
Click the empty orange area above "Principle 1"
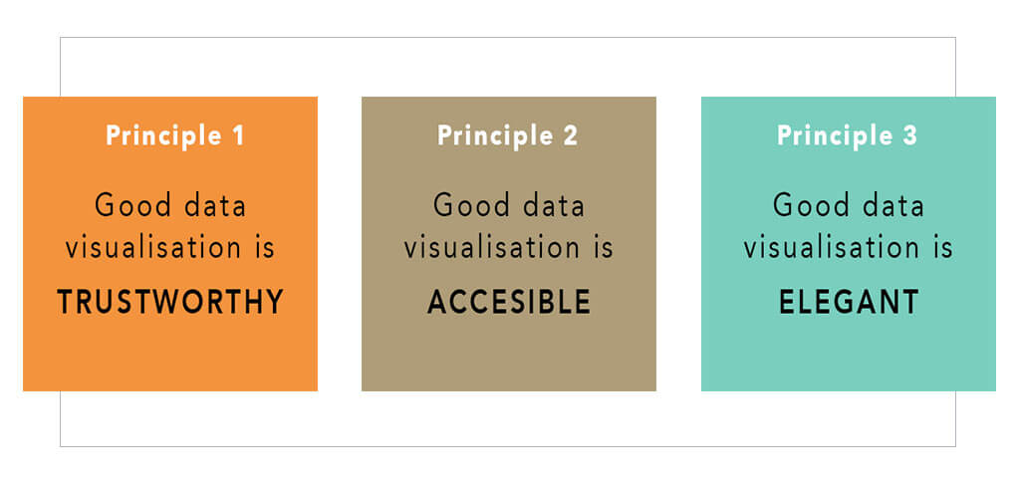point(170,109)
